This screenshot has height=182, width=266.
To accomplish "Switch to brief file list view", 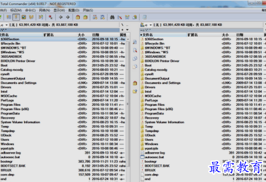I will (9, 17).
